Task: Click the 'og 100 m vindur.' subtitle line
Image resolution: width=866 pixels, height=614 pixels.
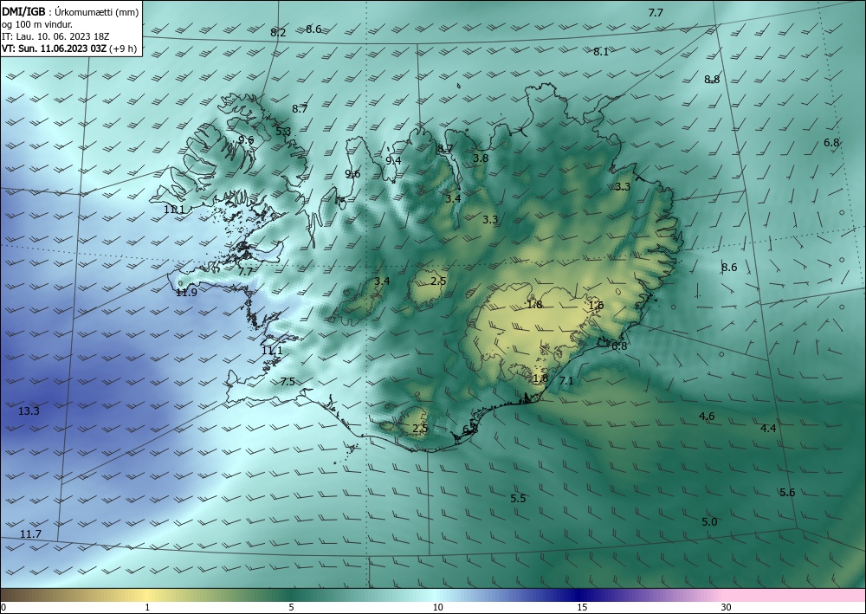Action: [37, 24]
